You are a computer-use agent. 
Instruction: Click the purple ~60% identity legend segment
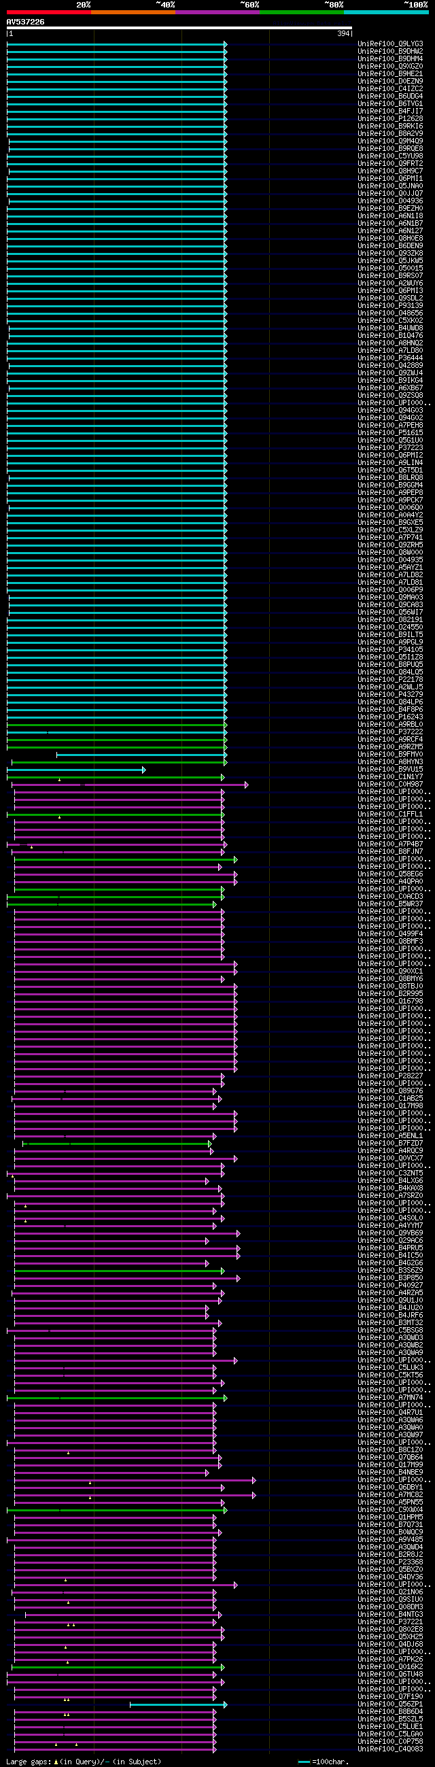point(217,12)
